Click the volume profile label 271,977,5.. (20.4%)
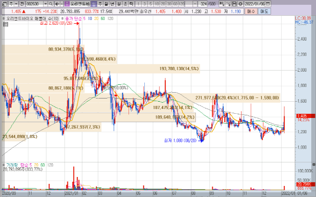This screenshot has height=197, width=316. 237,98
